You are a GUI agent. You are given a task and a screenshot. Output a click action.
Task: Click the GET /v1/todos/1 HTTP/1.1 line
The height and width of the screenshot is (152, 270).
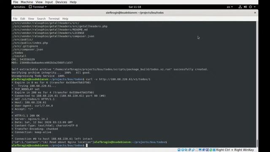[x=33, y=99]
